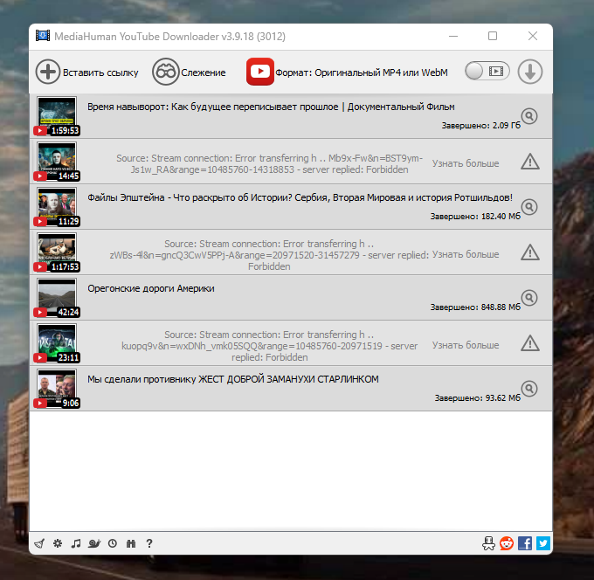Click the Вставить ссылку plus icon

click(x=48, y=72)
